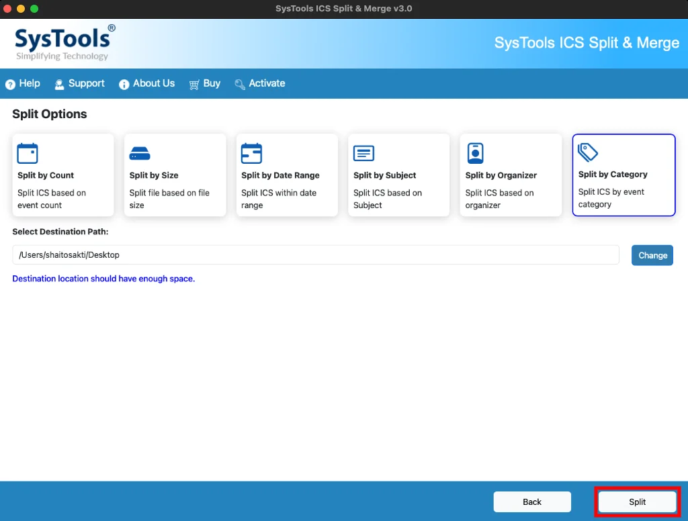Click the Split by Count calendar icon
Viewport: 688px width, 521px height.
pyautogui.click(x=27, y=154)
